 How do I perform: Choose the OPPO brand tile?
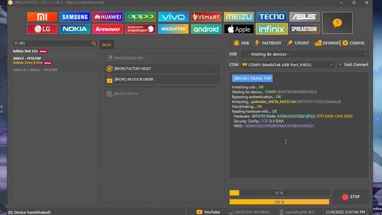(141, 17)
